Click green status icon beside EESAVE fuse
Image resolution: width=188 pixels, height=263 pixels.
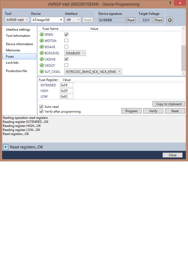tap(42, 47)
